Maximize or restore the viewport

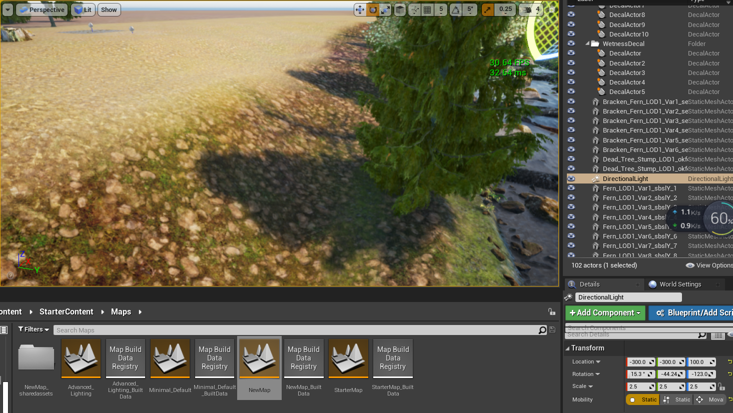coord(552,9)
